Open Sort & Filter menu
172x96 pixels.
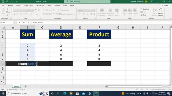(155, 12)
